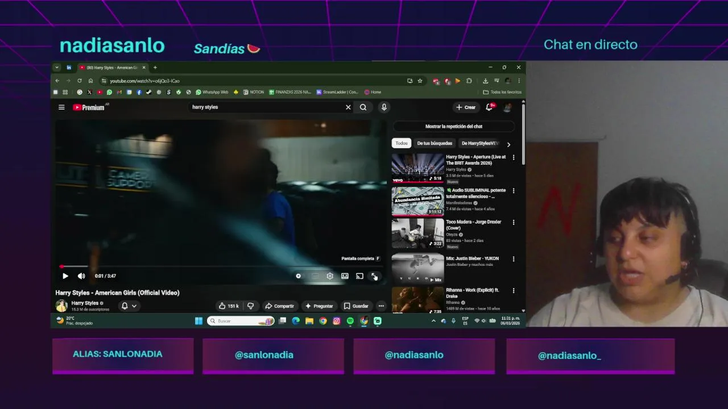Click the Preguntar button
The height and width of the screenshot is (409, 728).
pyautogui.click(x=318, y=306)
